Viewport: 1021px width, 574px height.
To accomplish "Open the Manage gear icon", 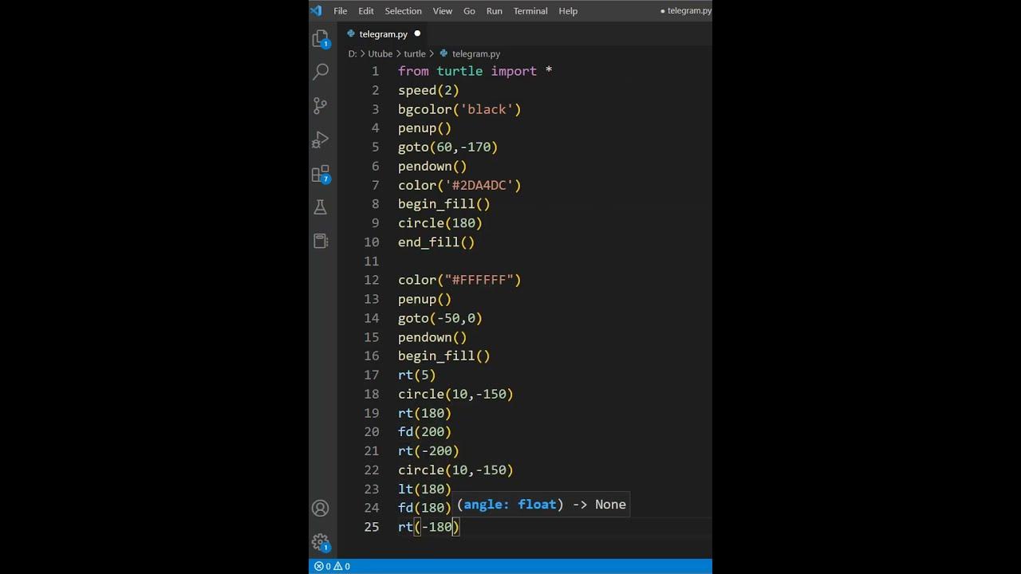I will [321, 543].
